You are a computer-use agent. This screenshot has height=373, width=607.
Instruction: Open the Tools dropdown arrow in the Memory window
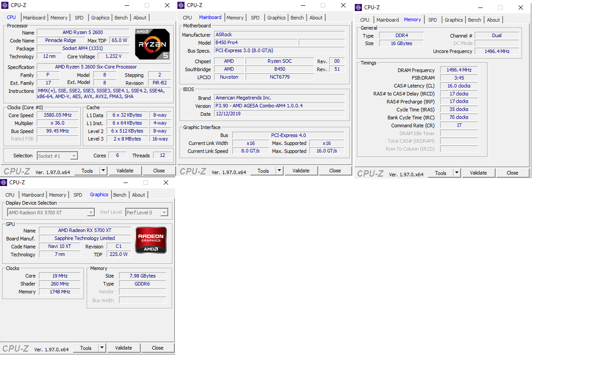click(457, 173)
